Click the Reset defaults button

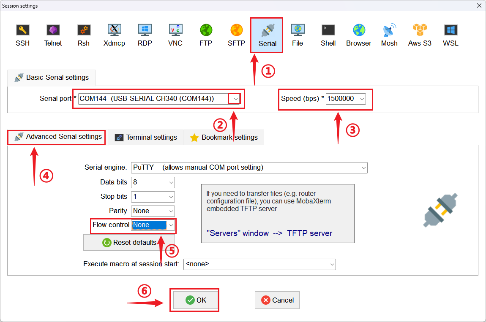click(x=129, y=243)
